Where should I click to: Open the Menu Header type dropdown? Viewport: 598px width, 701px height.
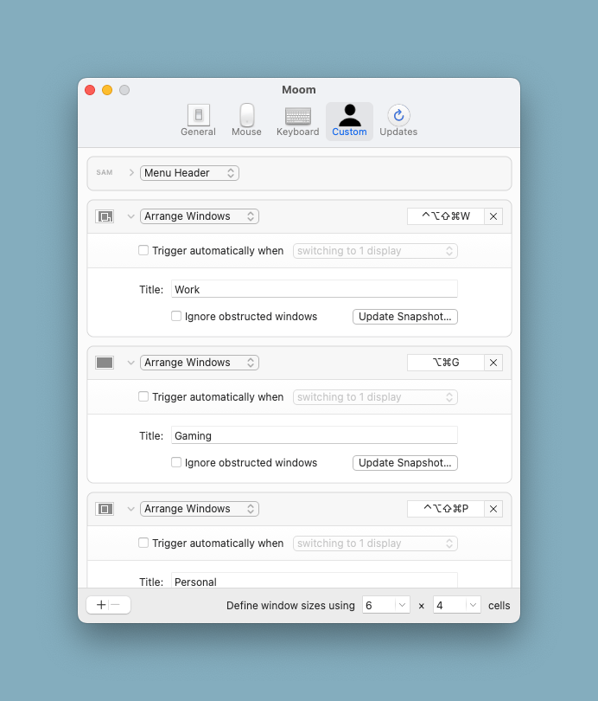tap(189, 173)
